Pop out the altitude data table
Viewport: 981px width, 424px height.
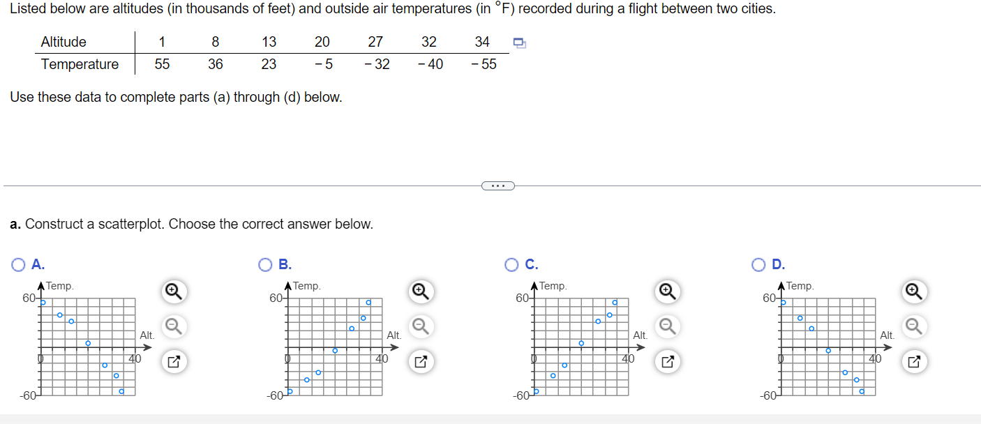pyautogui.click(x=518, y=43)
